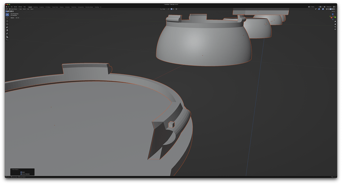Click the new view layer icon
Viewport: 342px width, 184px height.
(334, 7)
